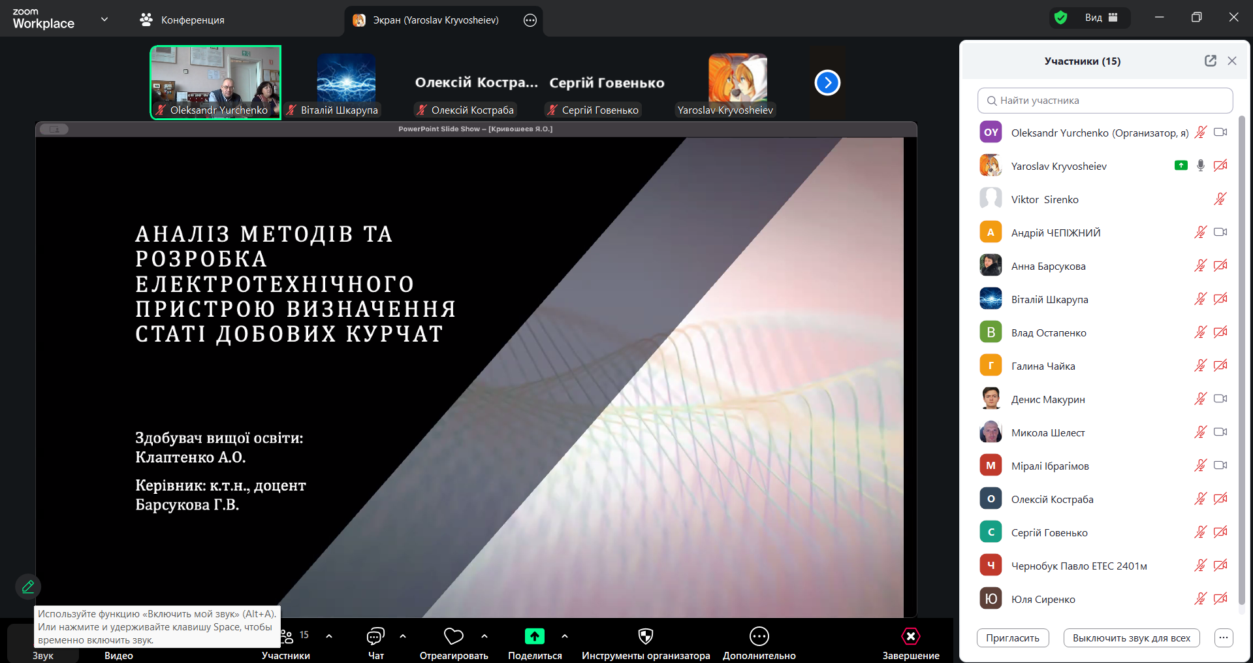Screen dimensions: 1253x663
Task: Pop out the Participants panel
Action: pos(1210,61)
